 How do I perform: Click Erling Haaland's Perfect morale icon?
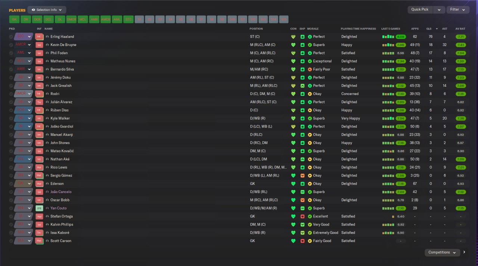tap(310, 37)
